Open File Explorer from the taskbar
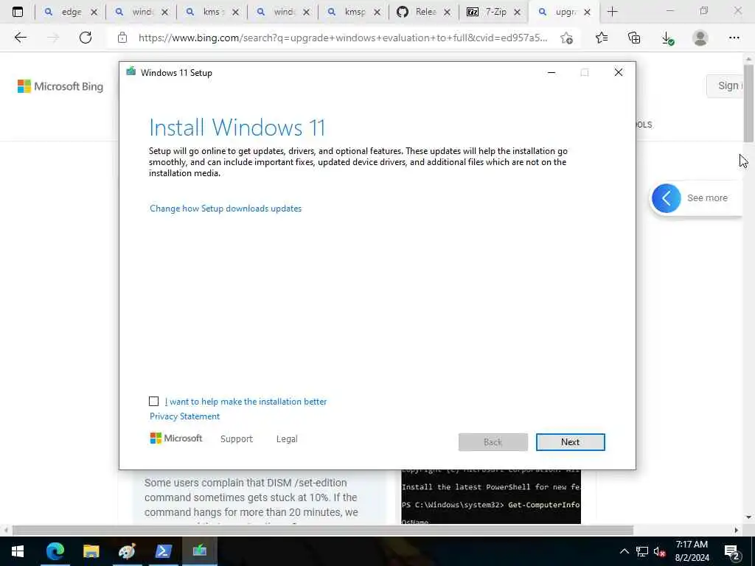 pyautogui.click(x=91, y=551)
